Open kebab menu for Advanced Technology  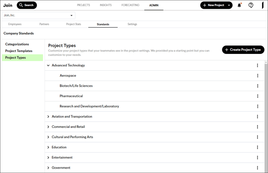point(258,66)
